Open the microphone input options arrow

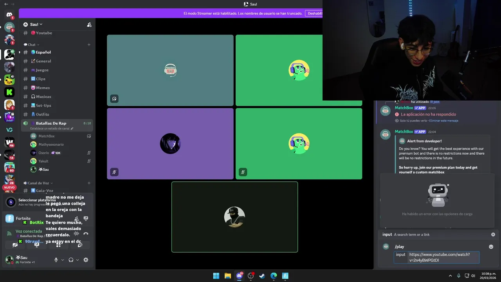pos(63,260)
